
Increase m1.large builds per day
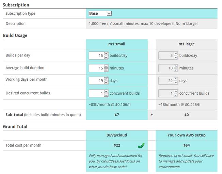[176, 53]
